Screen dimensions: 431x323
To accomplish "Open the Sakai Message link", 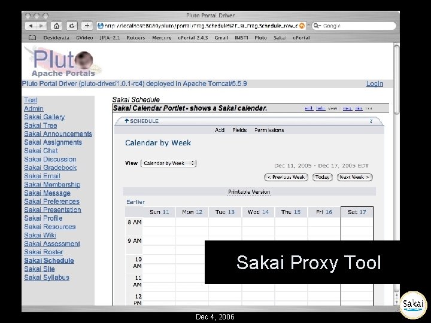I will pyautogui.click(x=47, y=193).
